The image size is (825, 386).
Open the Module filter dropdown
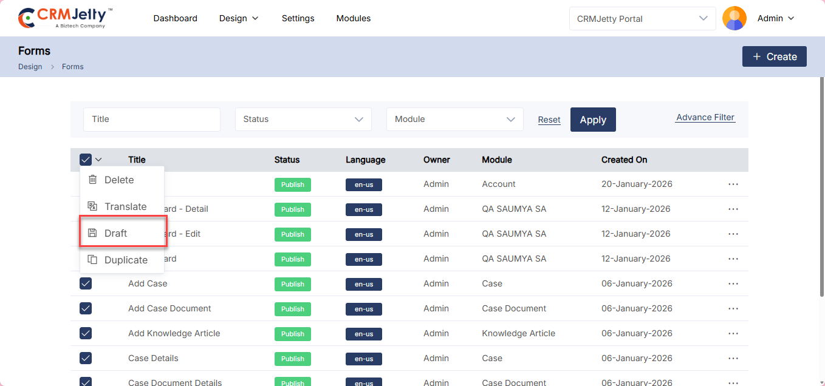(x=454, y=120)
